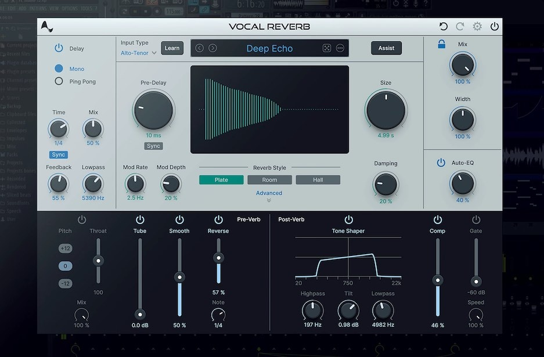Lock the Mix knob with the lock icon
This screenshot has width=544, height=357.
[441, 44]
